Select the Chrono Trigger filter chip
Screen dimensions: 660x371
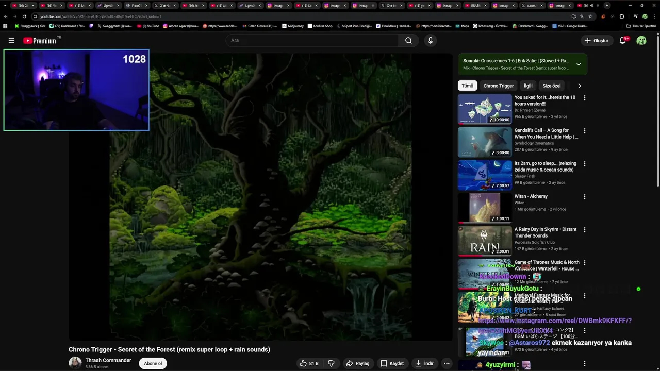pos(498,86)
